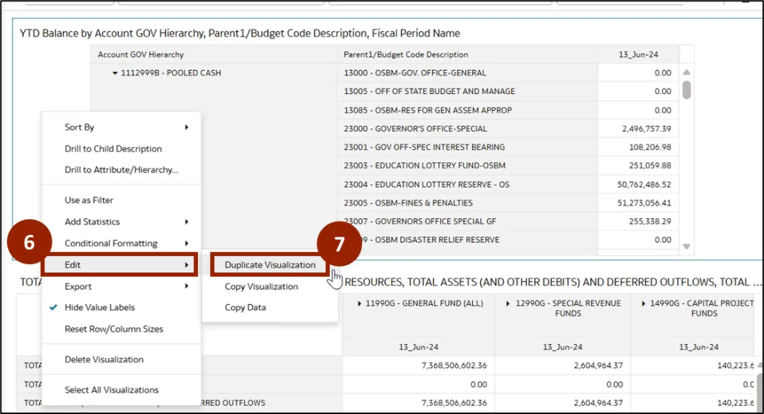The image size is (764, 414).
Task: Toggle the Hide Value Labels checkmark
Action: [53, 307]
